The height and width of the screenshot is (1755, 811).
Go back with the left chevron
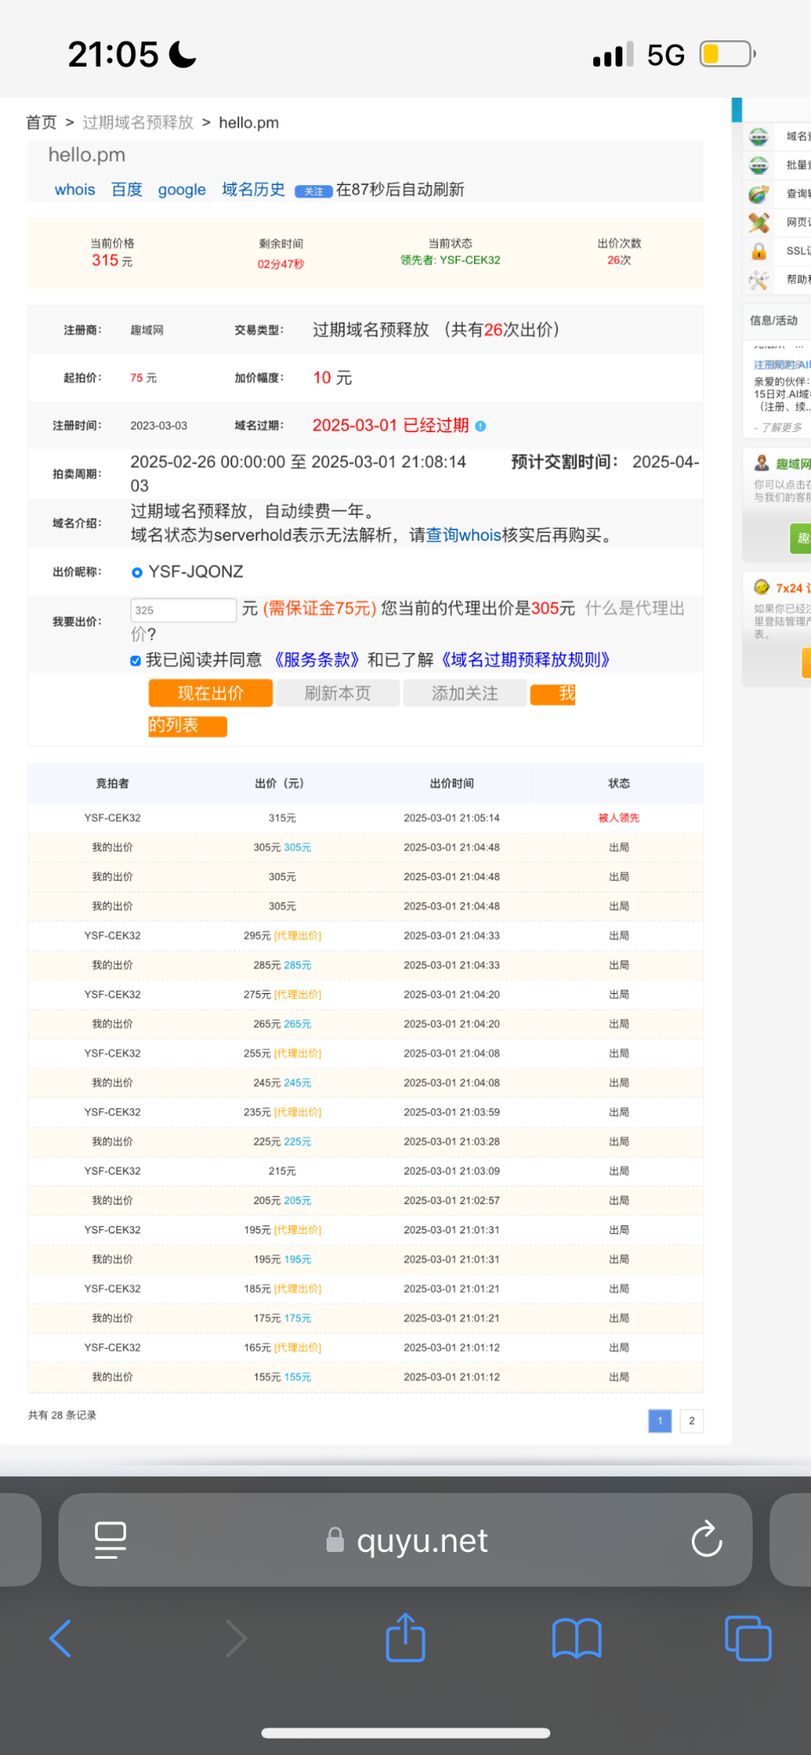[61, 1638]
